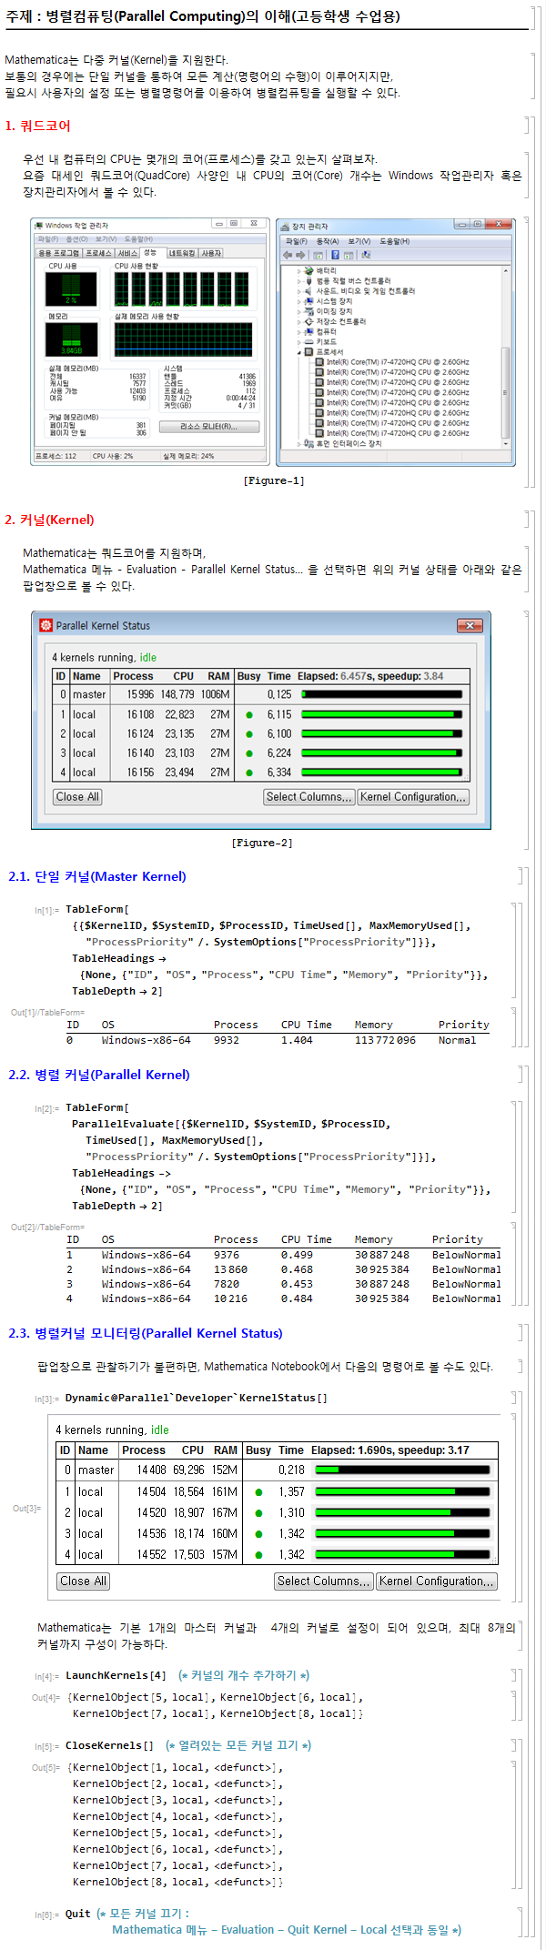Click the 키보드 keyboard device icon
Image resolution: width=546 pixels, height=1950 pixels.
coord(308,341)
